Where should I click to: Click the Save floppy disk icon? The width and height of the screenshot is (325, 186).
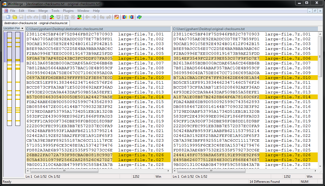21,17
